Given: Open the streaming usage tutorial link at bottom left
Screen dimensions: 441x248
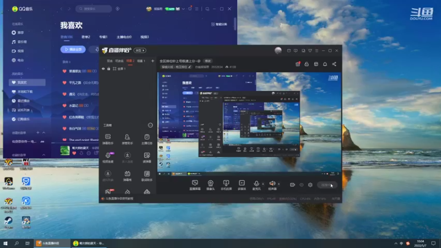Looking at the screenshot, I should click(x=117, y=198).
